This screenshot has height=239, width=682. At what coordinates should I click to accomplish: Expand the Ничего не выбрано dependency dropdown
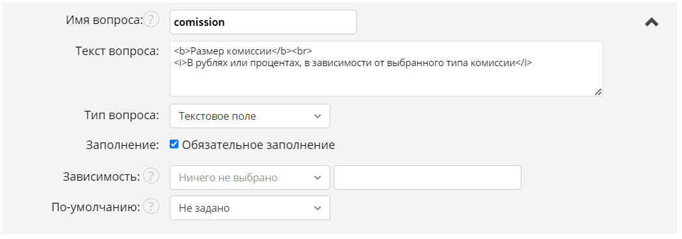coord(250,177)
